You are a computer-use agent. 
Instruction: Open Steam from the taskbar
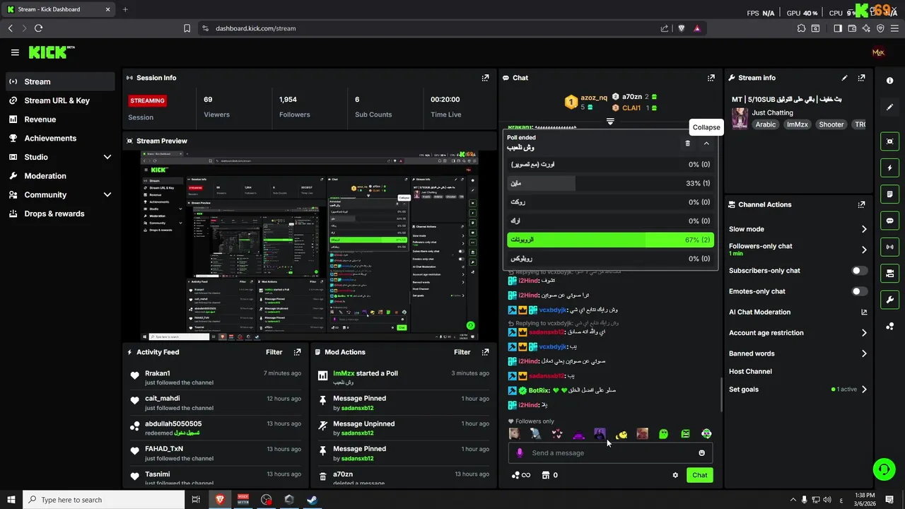pos(312,500)
